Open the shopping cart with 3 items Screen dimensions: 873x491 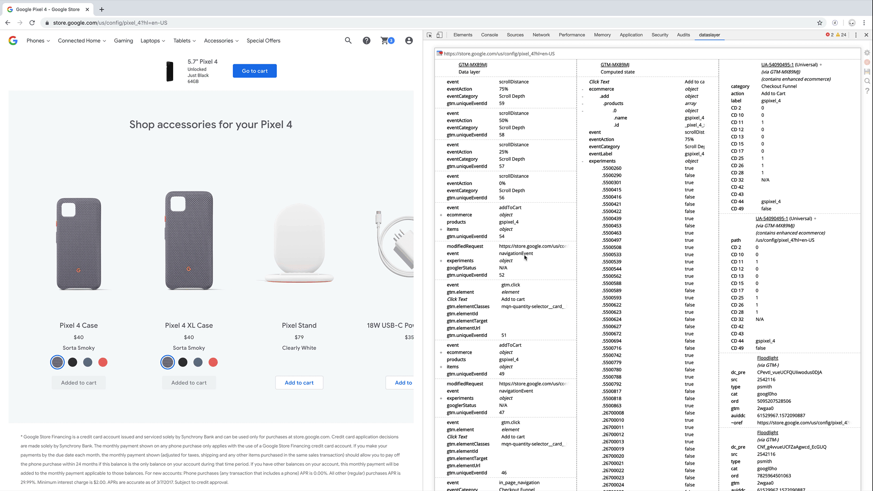(x=387, y=40)
